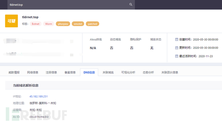Click the yellow 可疑 verdict badge

12,21
